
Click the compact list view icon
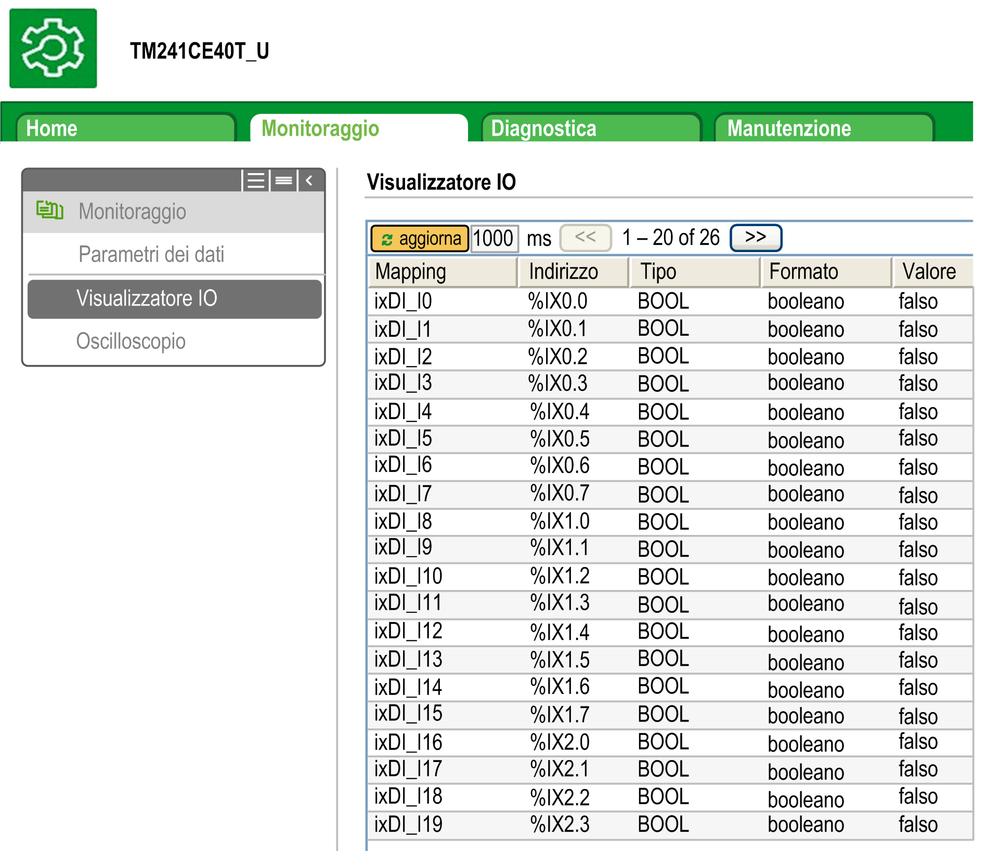pyautogui.click(x=283, y=181)
